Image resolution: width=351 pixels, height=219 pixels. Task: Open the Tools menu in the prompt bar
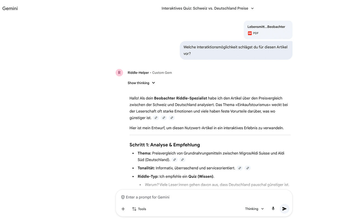139,209
